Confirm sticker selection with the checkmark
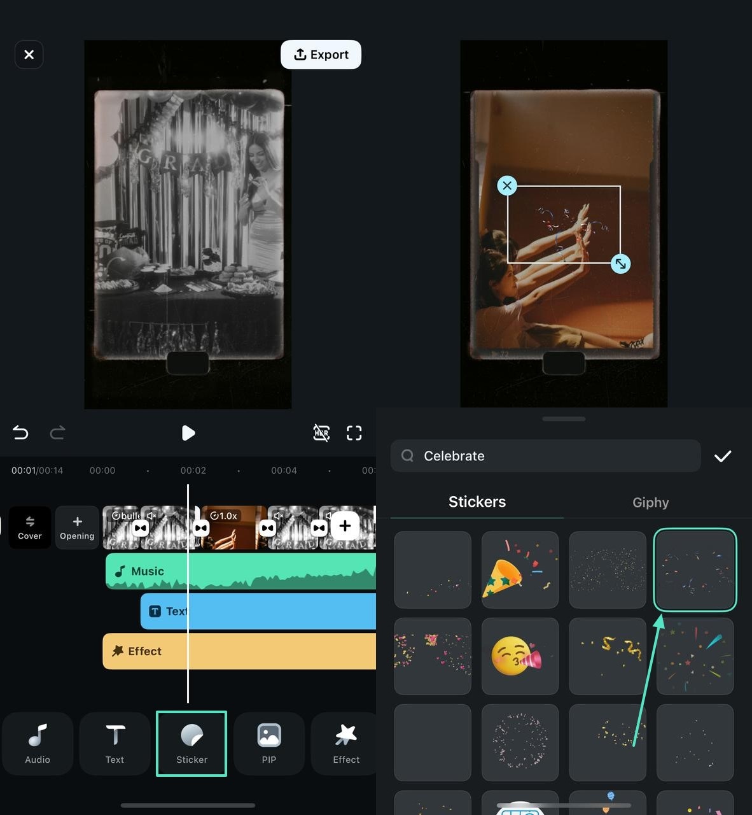Screen dimensions: 752x815 click(x=723, y=456)
